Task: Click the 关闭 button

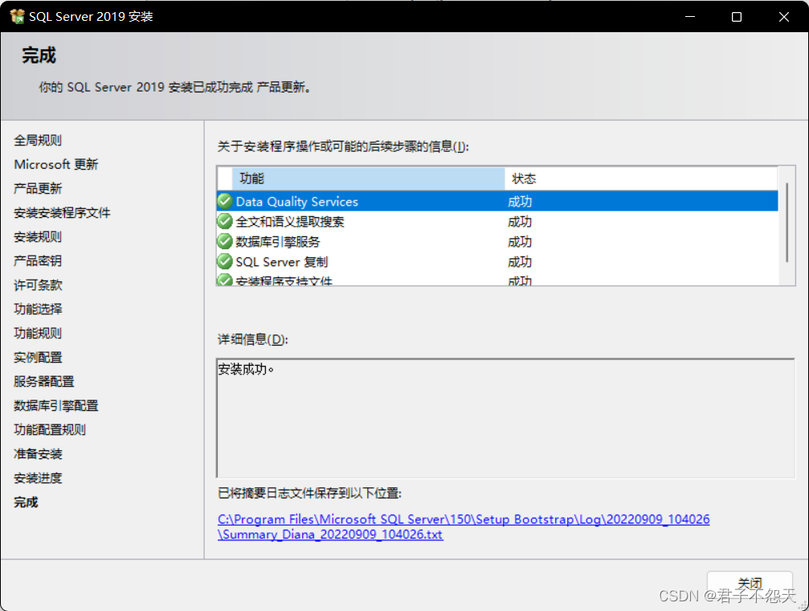Action: [x=750, y=584]
